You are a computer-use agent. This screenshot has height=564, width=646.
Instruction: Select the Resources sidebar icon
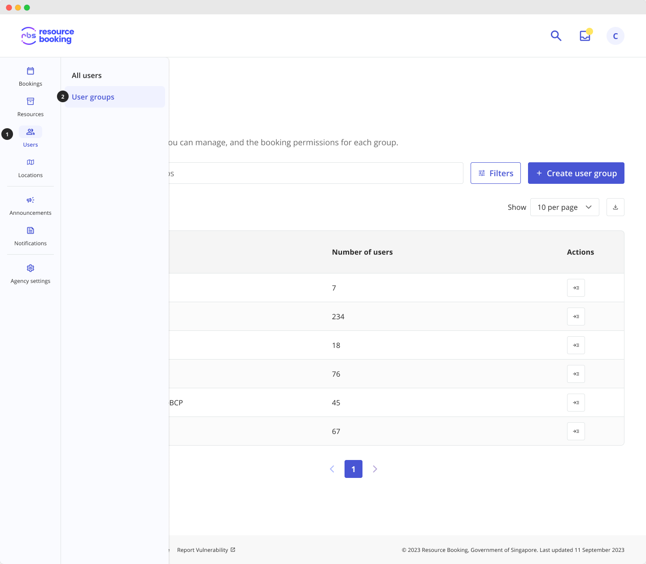[30, 106]
